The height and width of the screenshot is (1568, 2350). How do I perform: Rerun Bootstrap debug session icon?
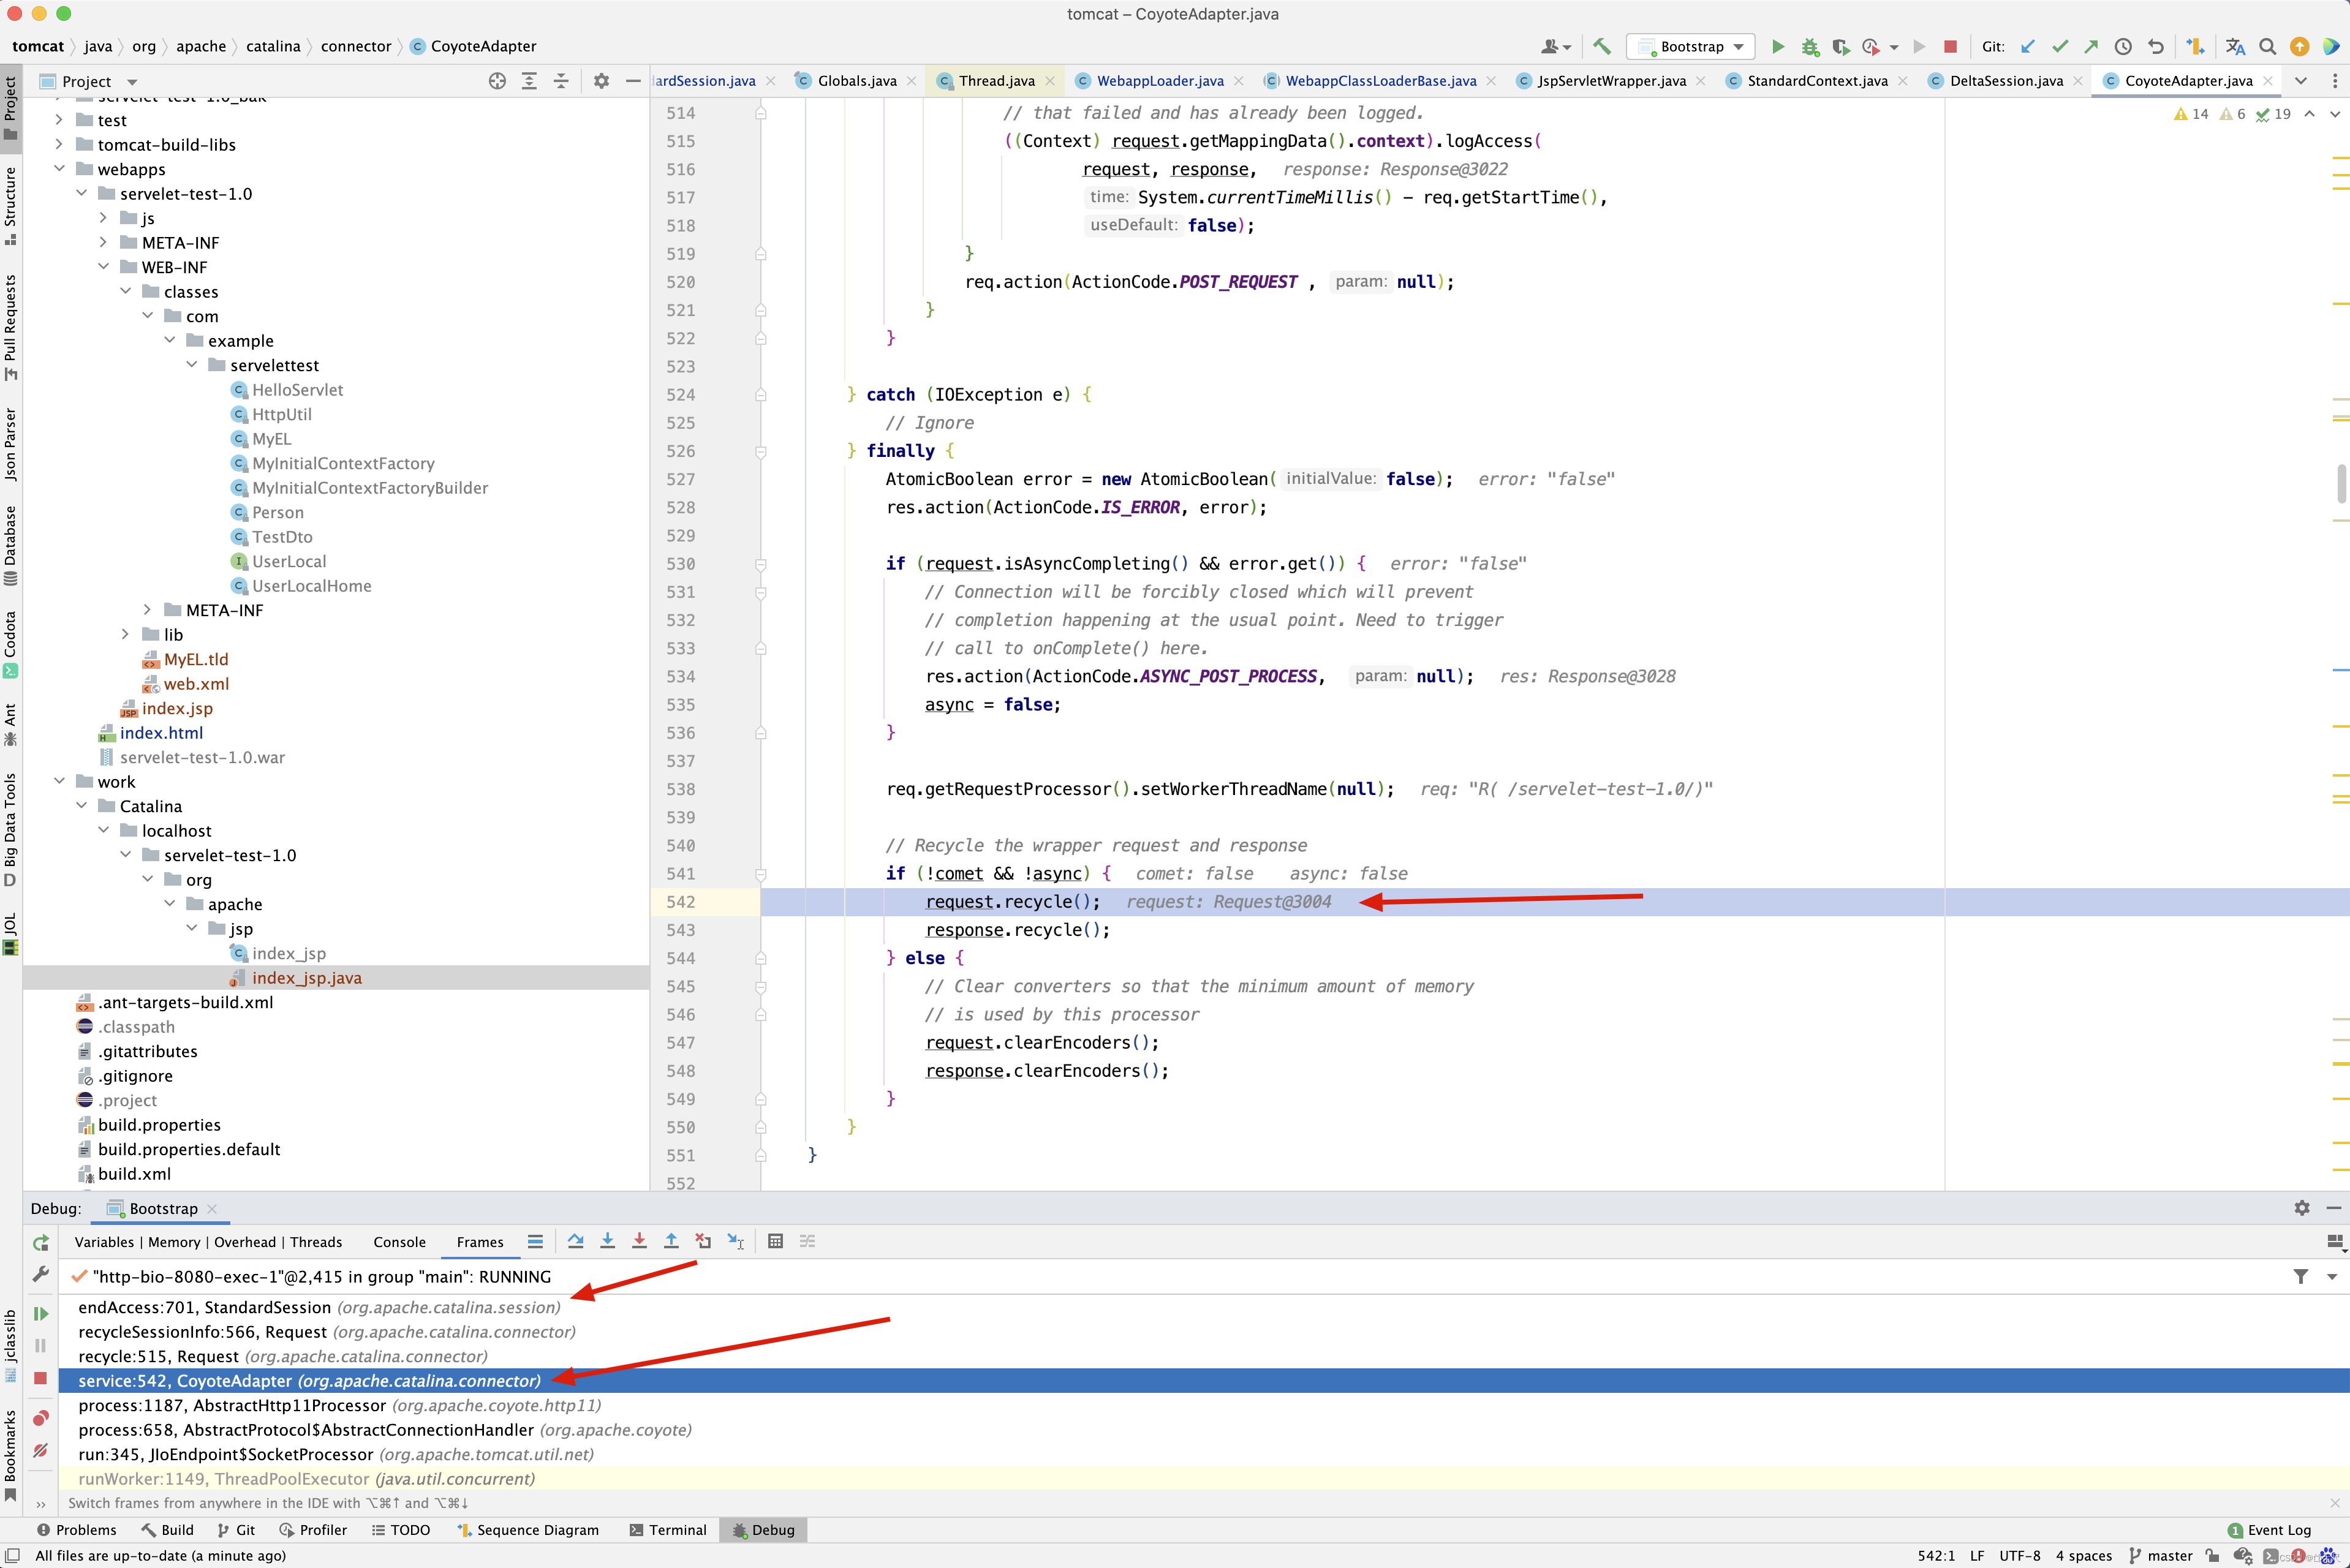[41, 1243]
